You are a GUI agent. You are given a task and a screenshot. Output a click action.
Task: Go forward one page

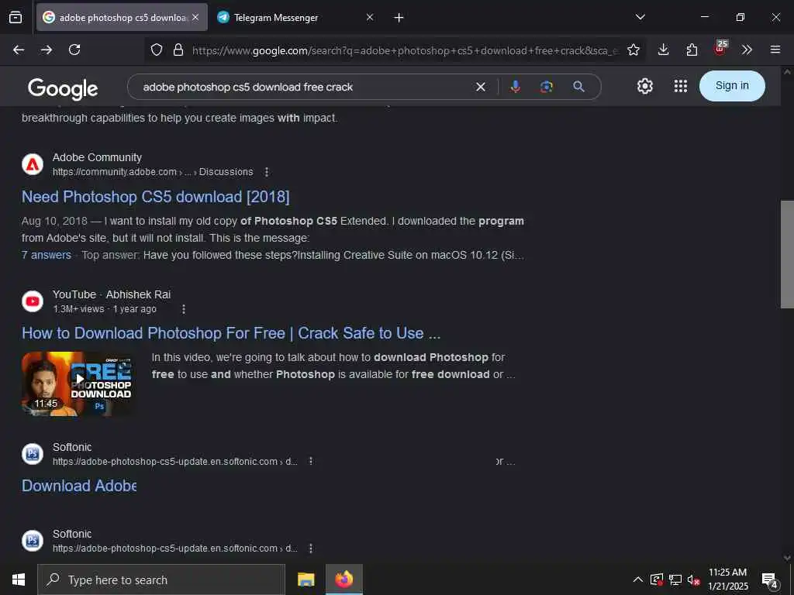(x=47, y=50)
